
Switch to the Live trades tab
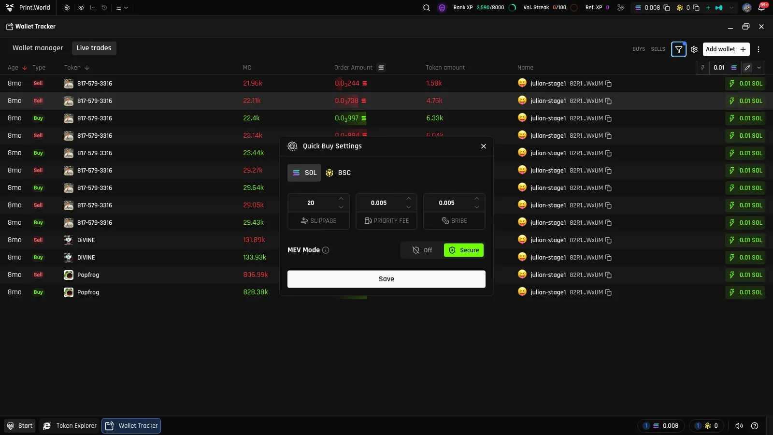tap(94, 48)
